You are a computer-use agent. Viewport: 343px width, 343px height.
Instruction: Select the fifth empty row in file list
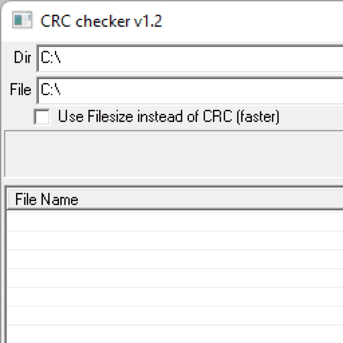coord(174,297)
